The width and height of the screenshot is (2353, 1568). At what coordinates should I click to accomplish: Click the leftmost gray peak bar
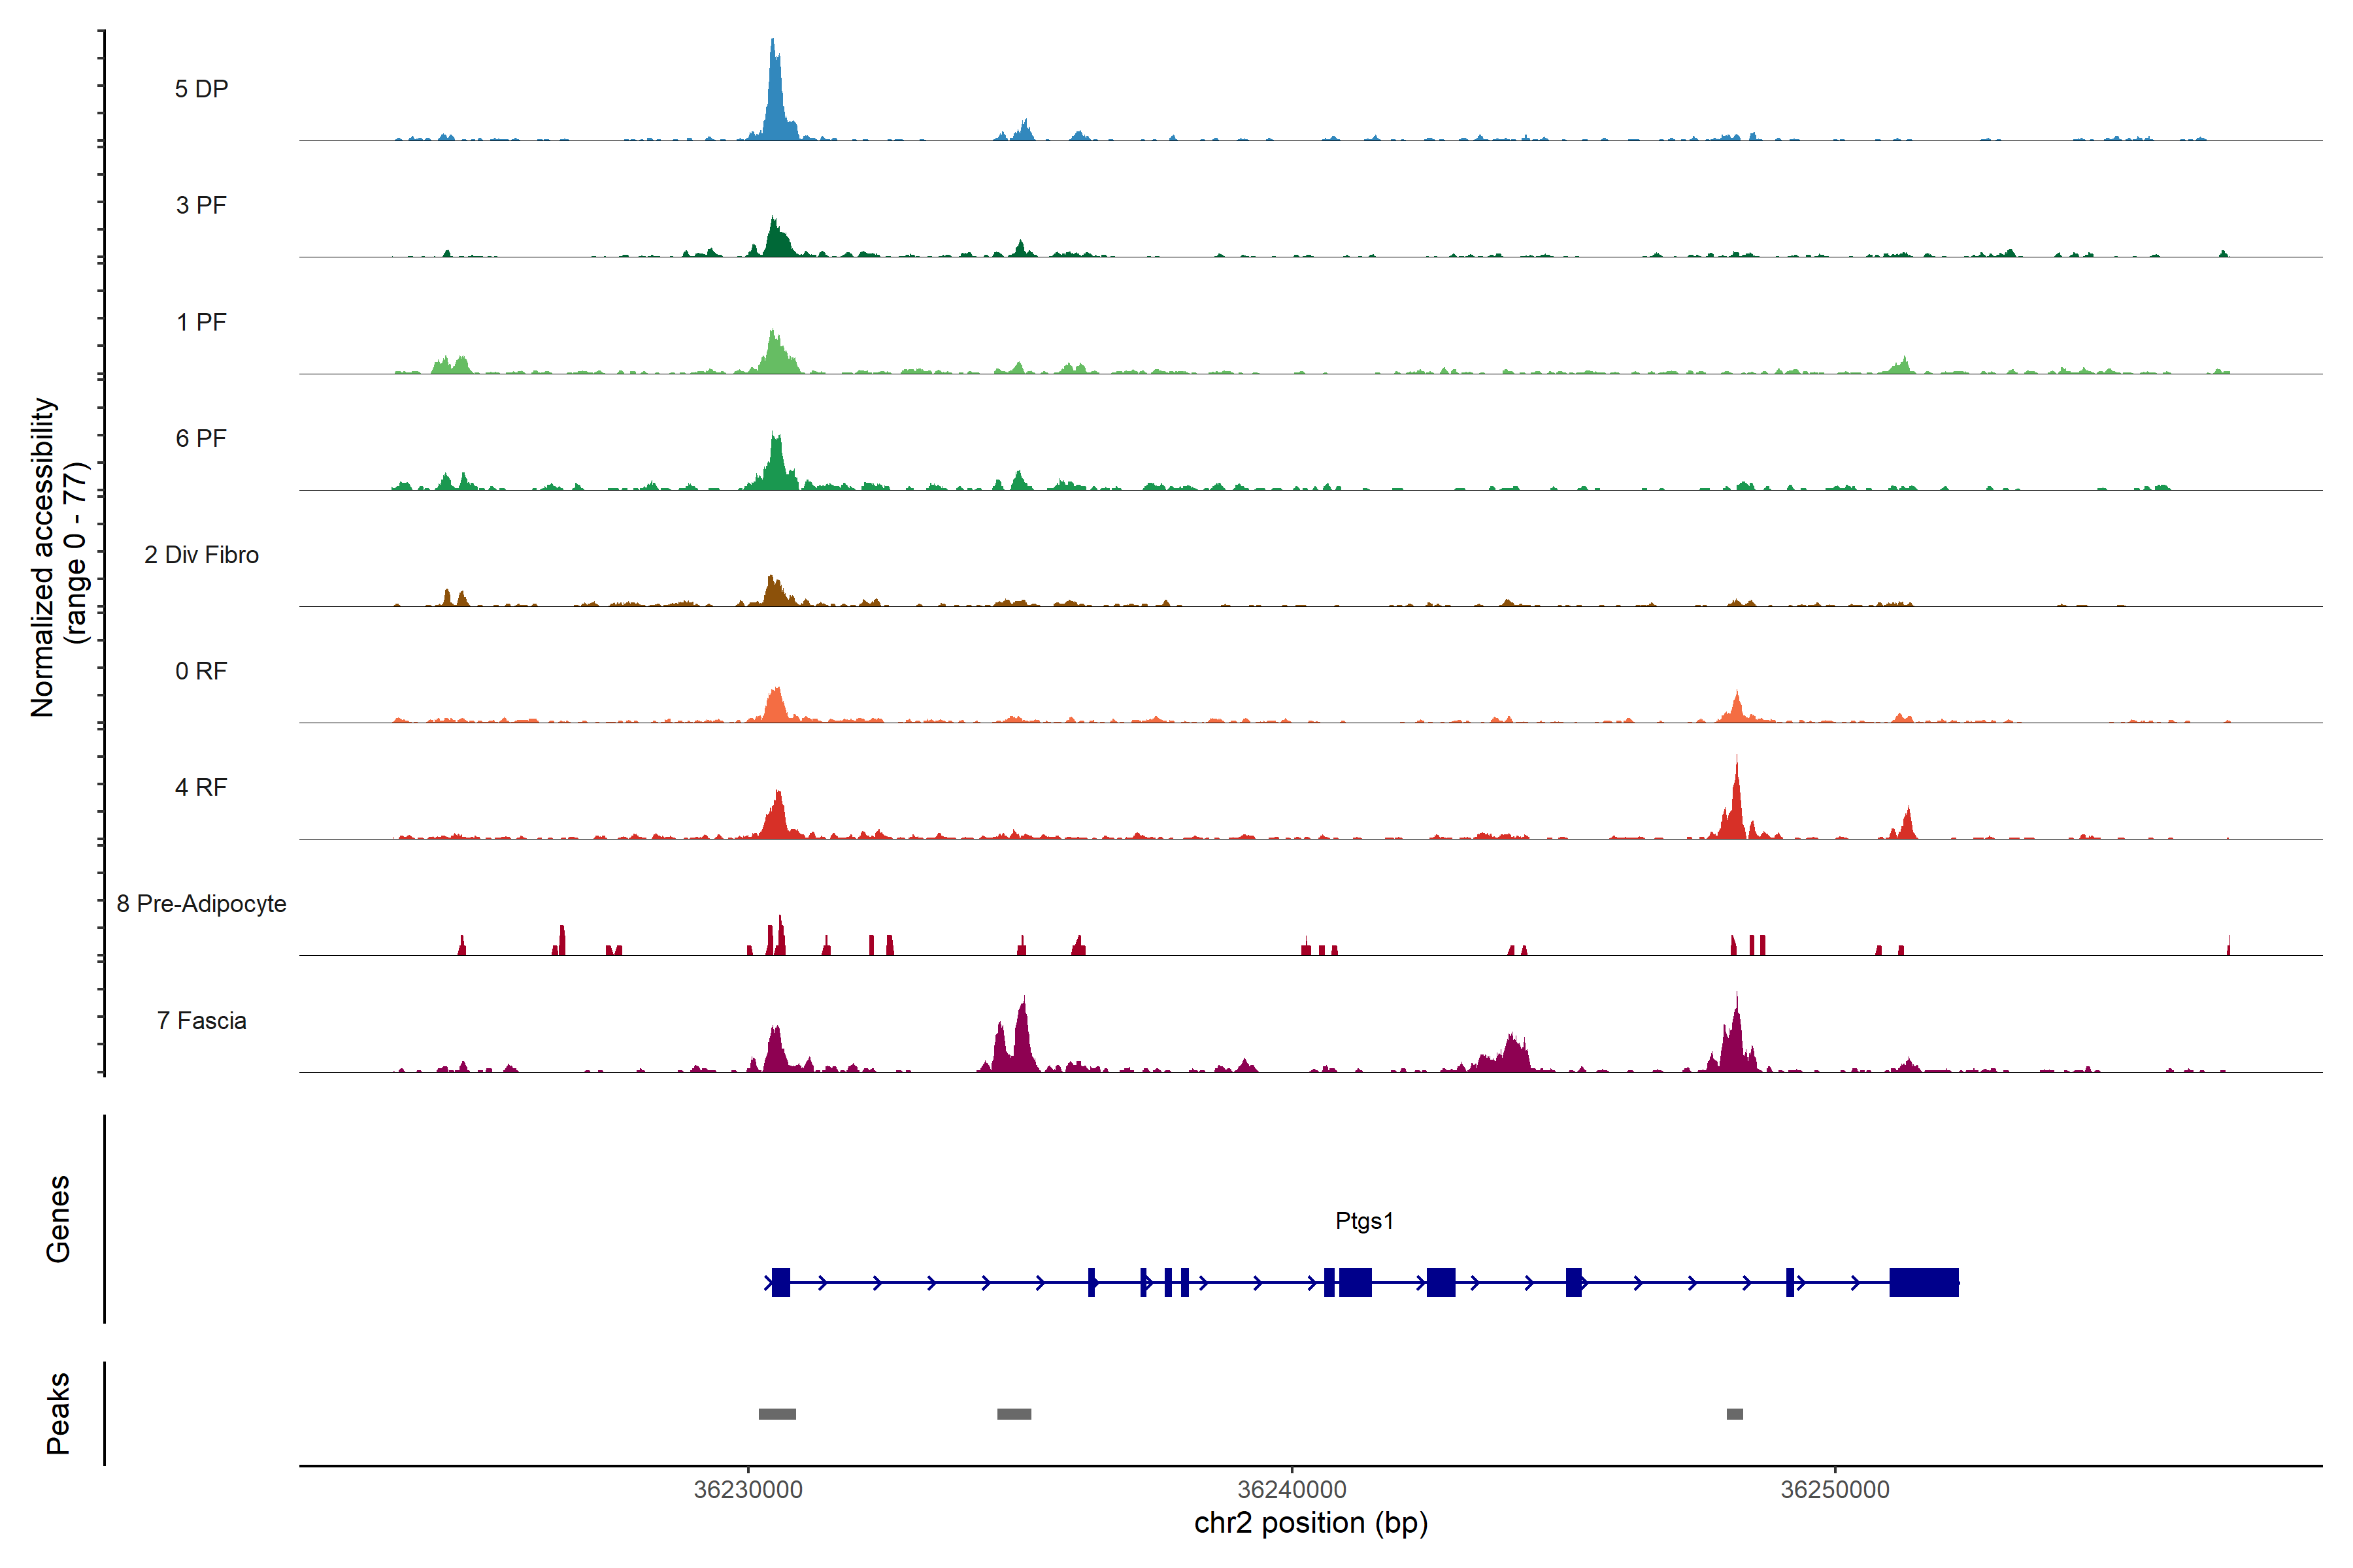click(776, 1414)
